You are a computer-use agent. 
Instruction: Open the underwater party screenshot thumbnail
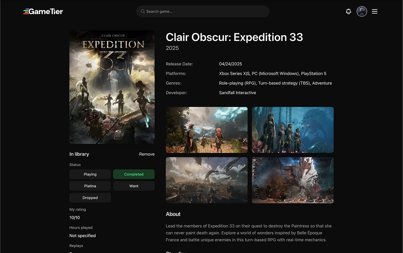click(x=292, y=130)
